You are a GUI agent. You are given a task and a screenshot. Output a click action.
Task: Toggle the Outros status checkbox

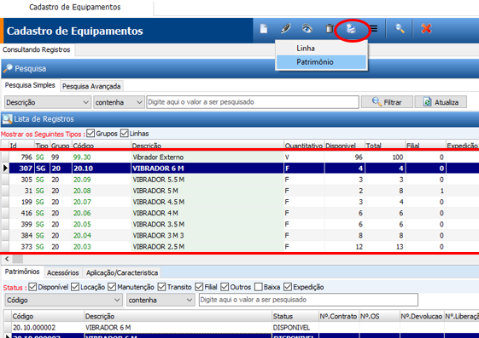coord(225,287)
